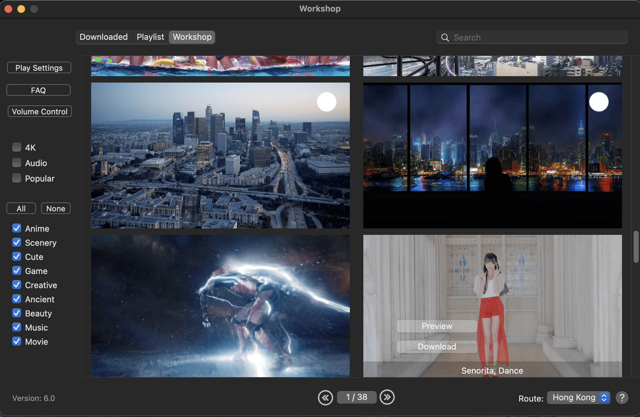The height and width of the screenshot is (417, 640).
Task: Enable the Audio filter checkbox
Action: (x=17, y=163)
